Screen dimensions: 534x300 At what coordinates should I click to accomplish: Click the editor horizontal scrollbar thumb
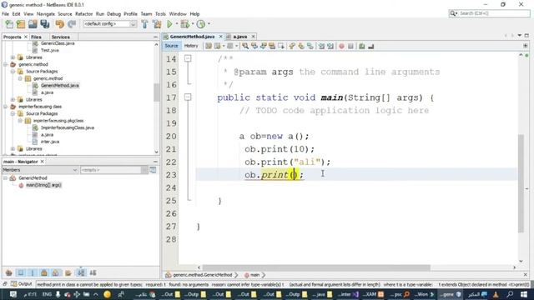click(x=316, y=267)
